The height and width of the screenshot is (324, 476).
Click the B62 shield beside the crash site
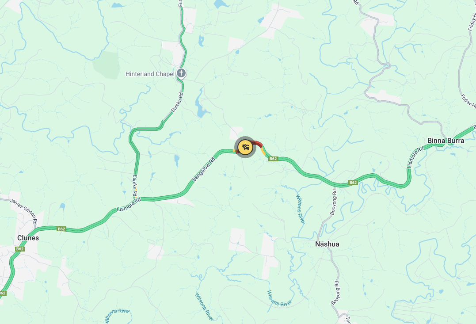coord(273,159)
